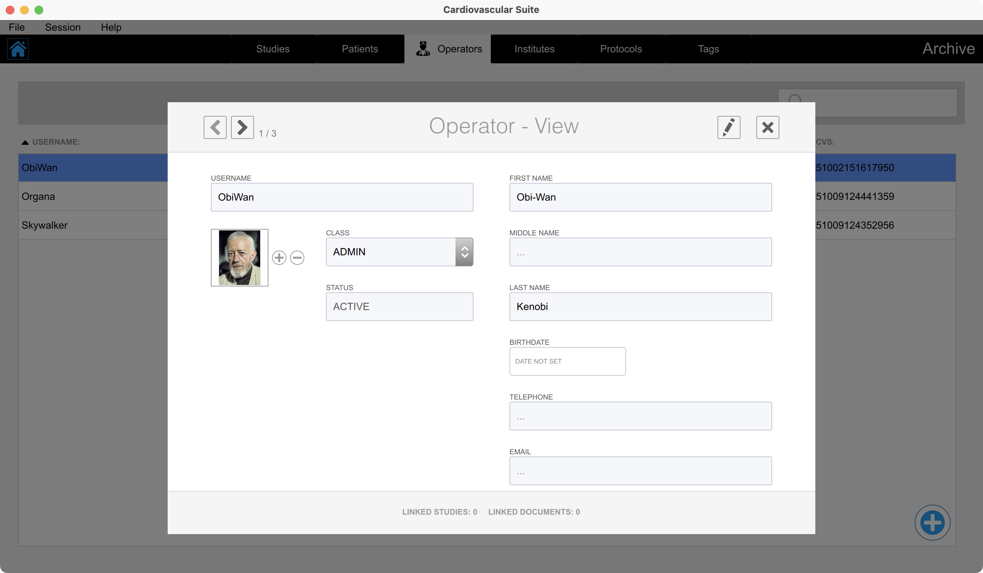983x573 pixels.
Task: Click the search magnifier icon
Action: tap(795, 100)
